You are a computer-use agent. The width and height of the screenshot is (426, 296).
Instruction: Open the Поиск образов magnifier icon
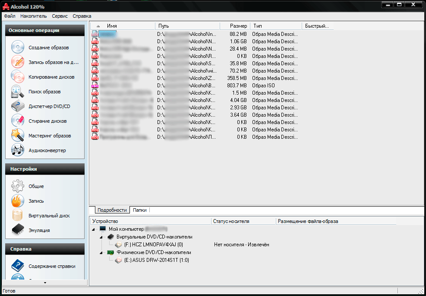click(x=18, y=92)
